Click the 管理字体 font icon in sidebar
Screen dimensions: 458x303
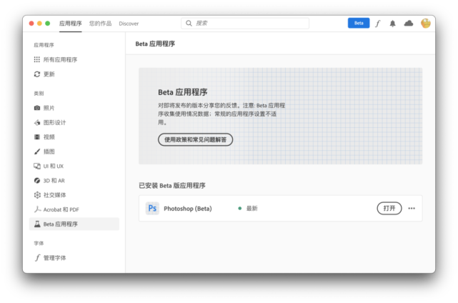click(x=37, y=258)
